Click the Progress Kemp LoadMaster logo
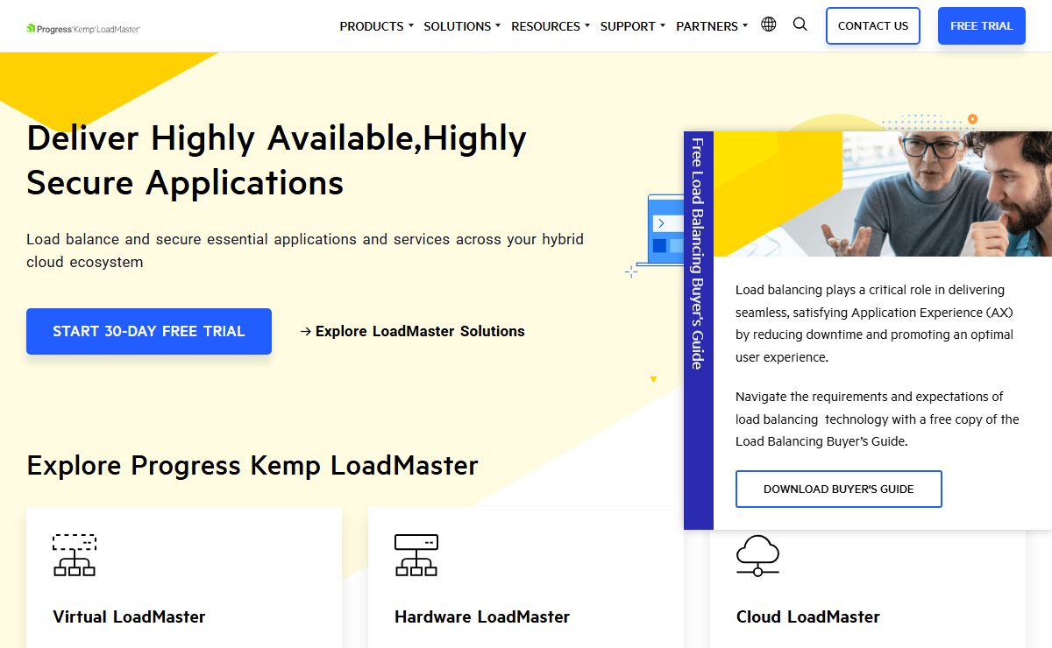This screenshot has height=648, width=1052. click(x=83, y=28)
